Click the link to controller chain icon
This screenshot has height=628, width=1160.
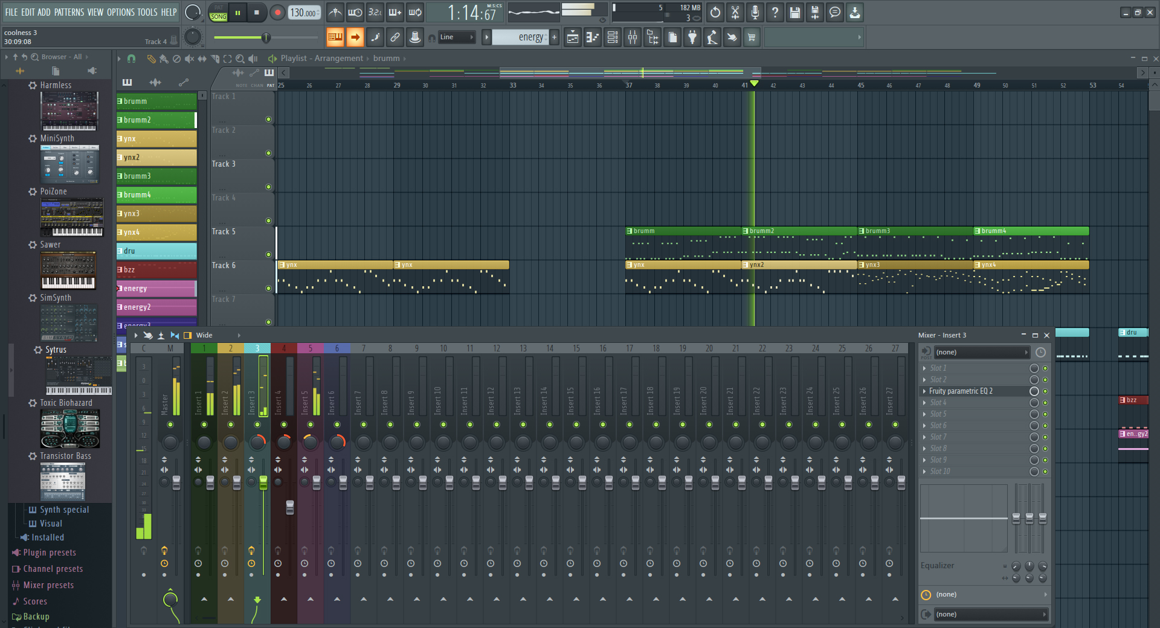click(x=395, y=37)
